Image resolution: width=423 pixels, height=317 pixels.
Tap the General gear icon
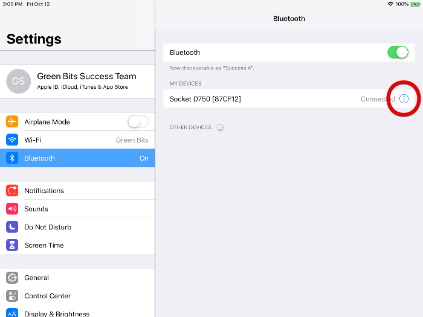tap(12, 278)
